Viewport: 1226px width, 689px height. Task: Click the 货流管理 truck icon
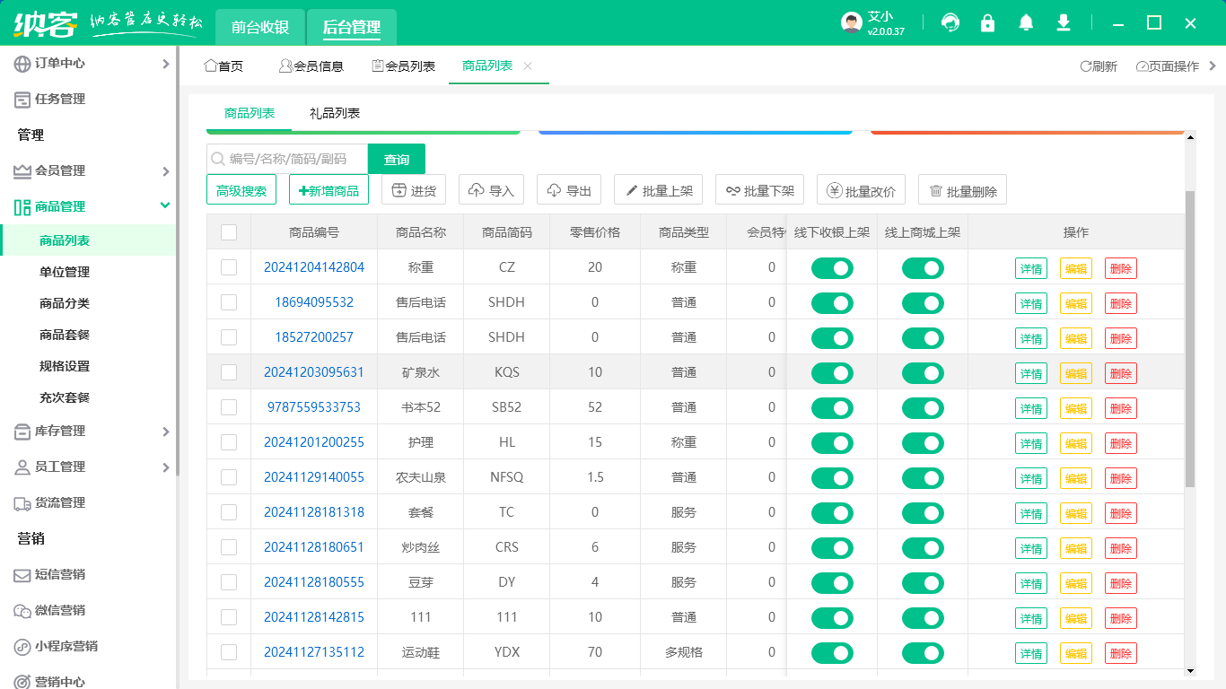(22, 503)
